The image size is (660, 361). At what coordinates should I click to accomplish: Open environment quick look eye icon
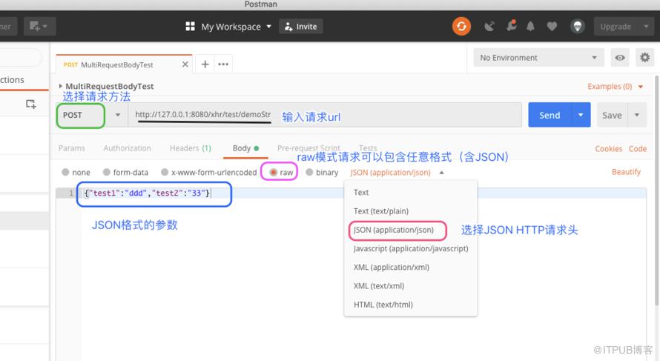tap(620, 58)
